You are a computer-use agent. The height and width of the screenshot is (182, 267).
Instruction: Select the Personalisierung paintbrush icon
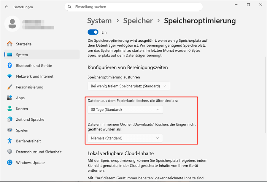(x=10, y=87)
